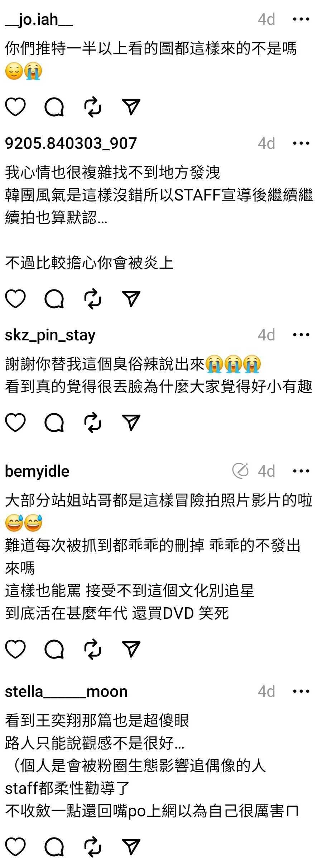The image size is (327, 868).
Task: View edit history icon on bemyidle's post
Action: click(240, 471)
